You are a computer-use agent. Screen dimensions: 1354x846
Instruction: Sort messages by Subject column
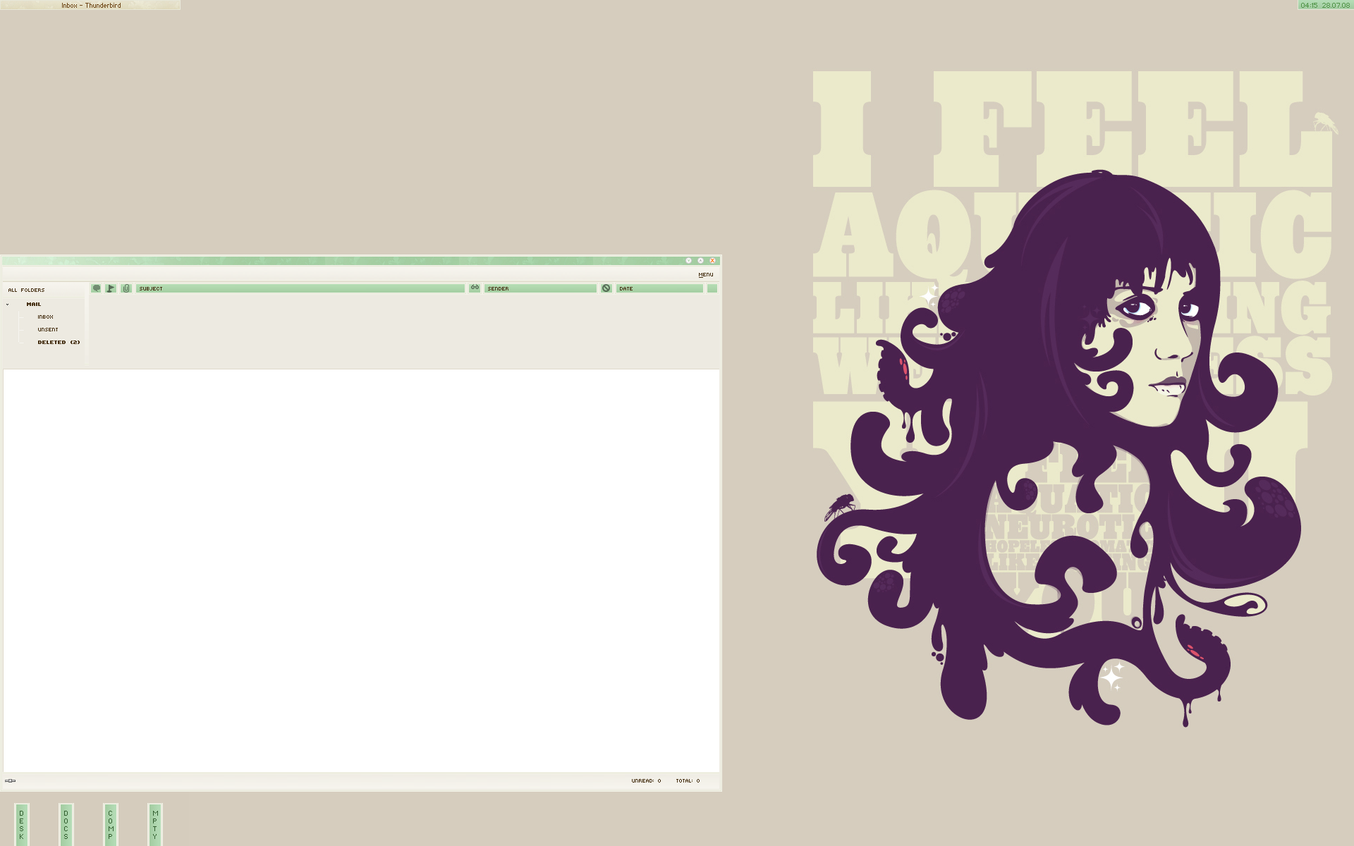(x=300, y=288)
